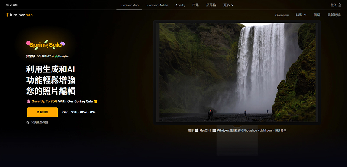The width and height of the screenshot is (347, 167).
Task: Open the 最新動態 news link
Action: click(x=334, y=15)
